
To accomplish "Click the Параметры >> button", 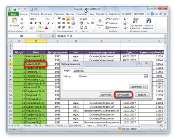I will point(138,87).
